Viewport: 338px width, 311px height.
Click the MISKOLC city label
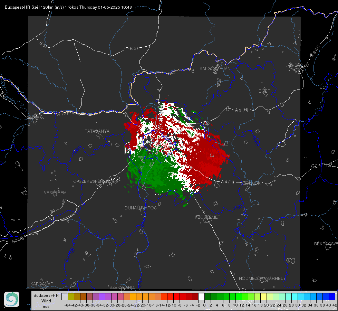click(299, 65)
